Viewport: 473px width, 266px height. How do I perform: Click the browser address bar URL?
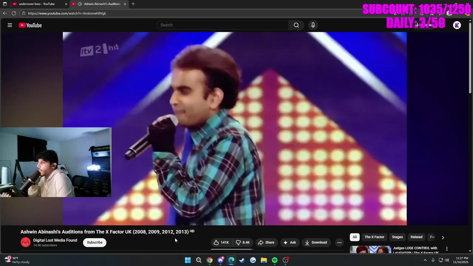(67, 13)
